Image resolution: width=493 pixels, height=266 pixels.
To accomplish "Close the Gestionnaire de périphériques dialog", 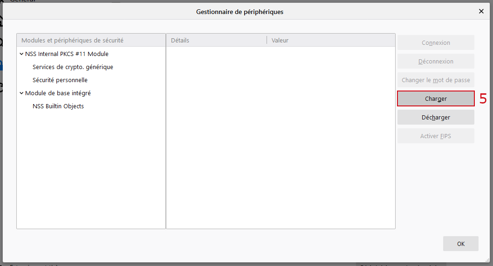I will click(x=481, y=11).
